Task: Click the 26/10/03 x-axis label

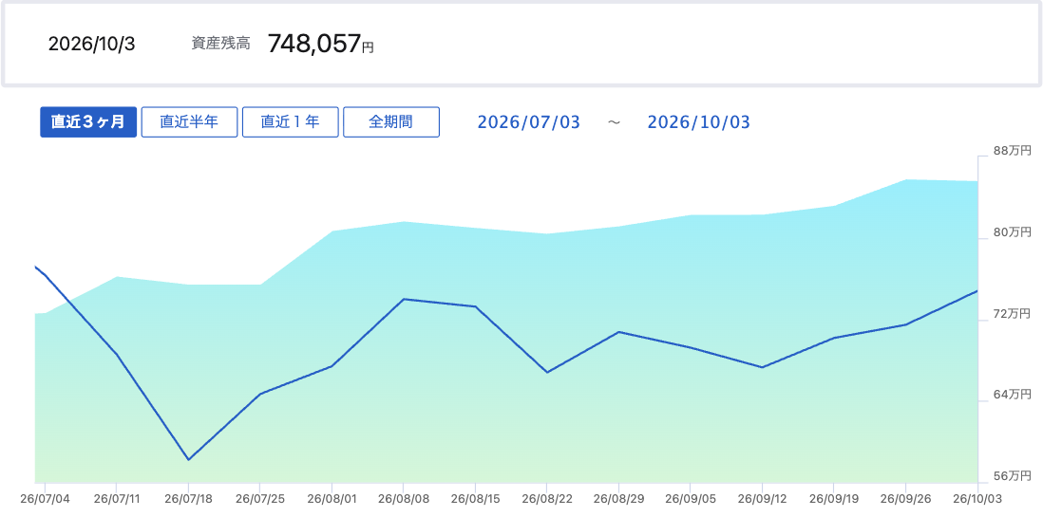Action: coord(977,498)
